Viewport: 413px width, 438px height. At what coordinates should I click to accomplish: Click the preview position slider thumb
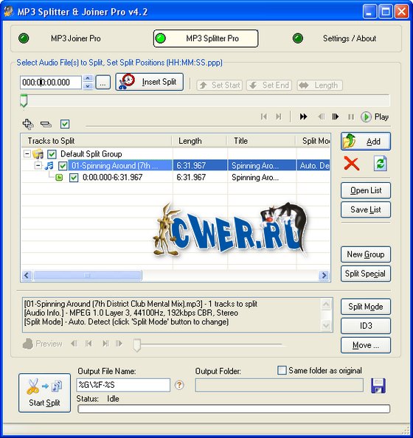coord(137,345)
